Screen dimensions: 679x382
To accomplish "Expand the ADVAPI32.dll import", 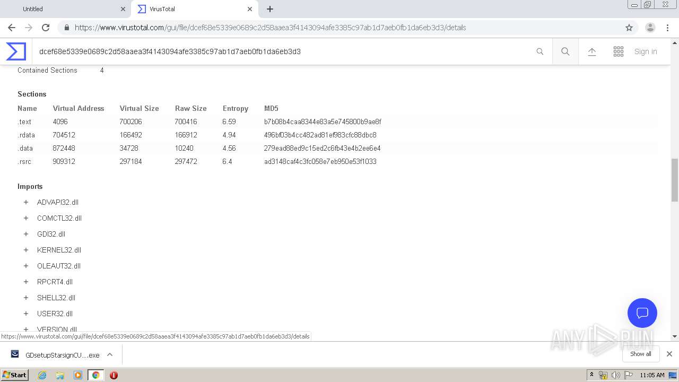I will pos(25,202).
